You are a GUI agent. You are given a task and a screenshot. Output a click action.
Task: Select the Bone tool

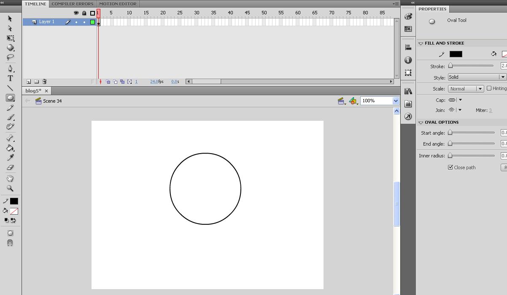(10, 138)
